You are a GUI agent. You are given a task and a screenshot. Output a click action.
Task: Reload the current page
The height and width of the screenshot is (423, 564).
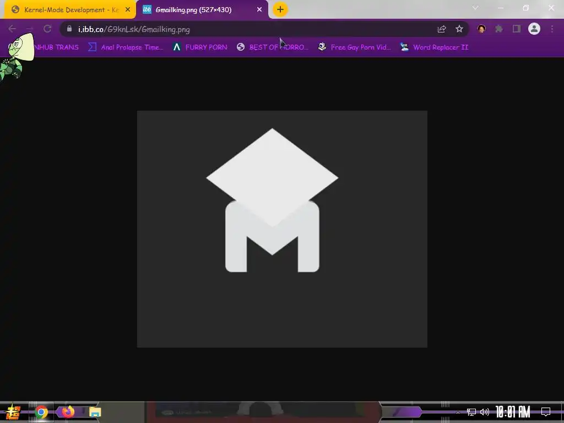pyautogui.click(x=47, y=29)
